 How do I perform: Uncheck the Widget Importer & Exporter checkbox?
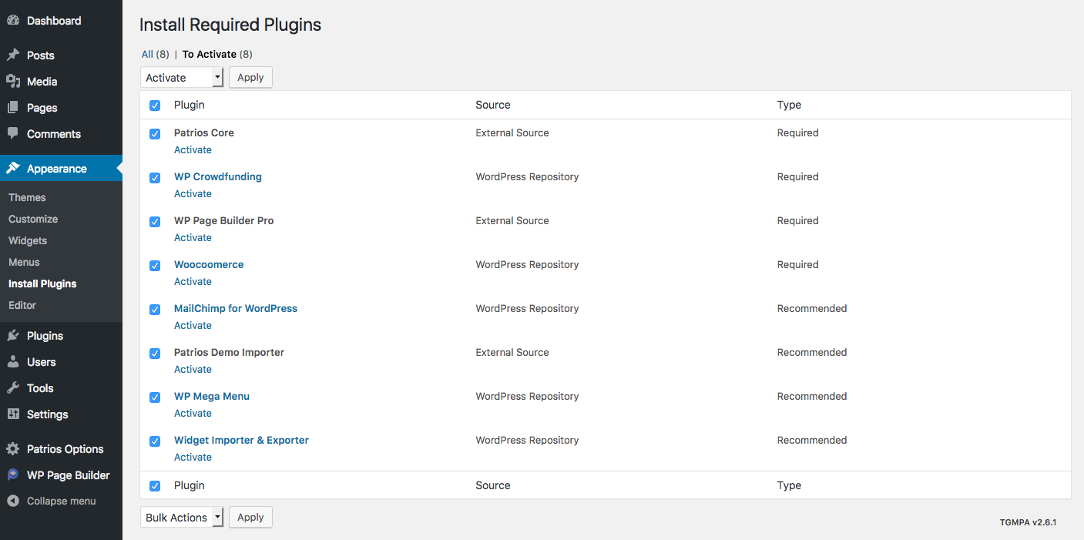tap(155, 441)
